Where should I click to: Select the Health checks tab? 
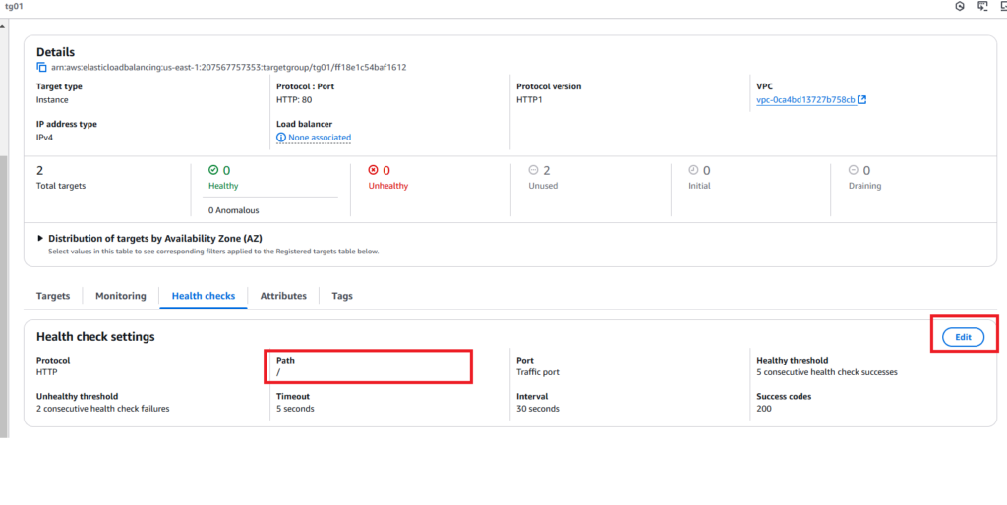pos(203,296)
